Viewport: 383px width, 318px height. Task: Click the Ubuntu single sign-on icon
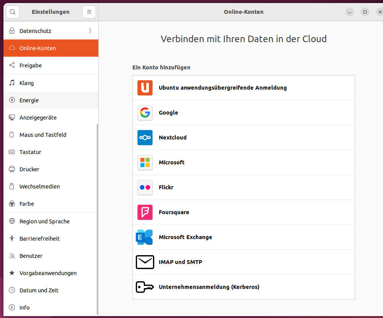pyautogui.click(x=145, y=88)
